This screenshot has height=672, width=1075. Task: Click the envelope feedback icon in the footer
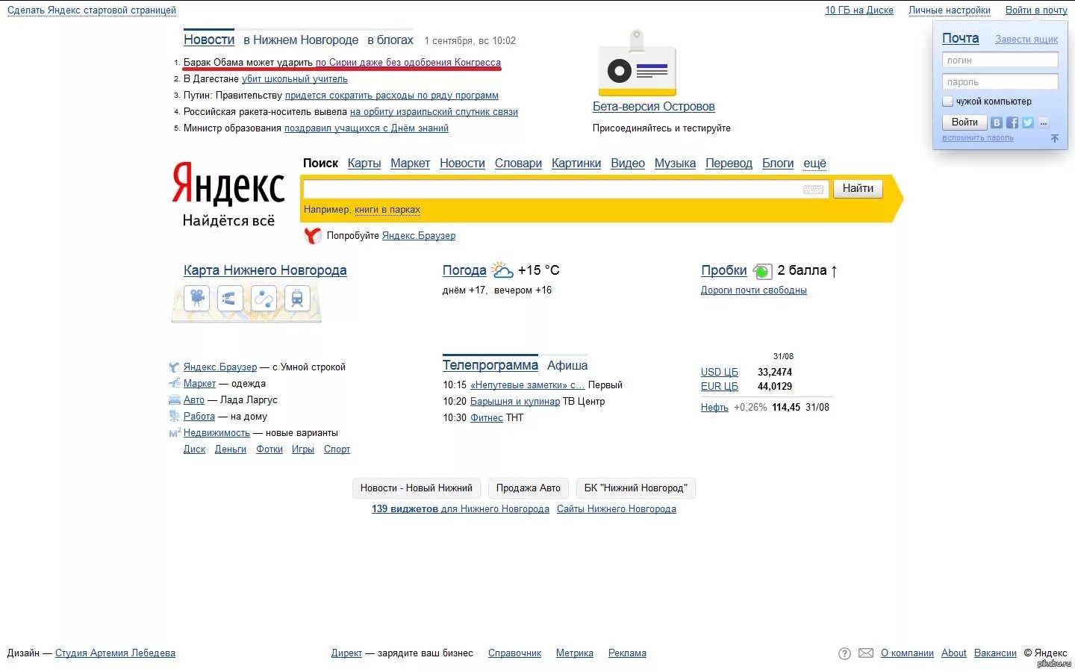[866, 653]
